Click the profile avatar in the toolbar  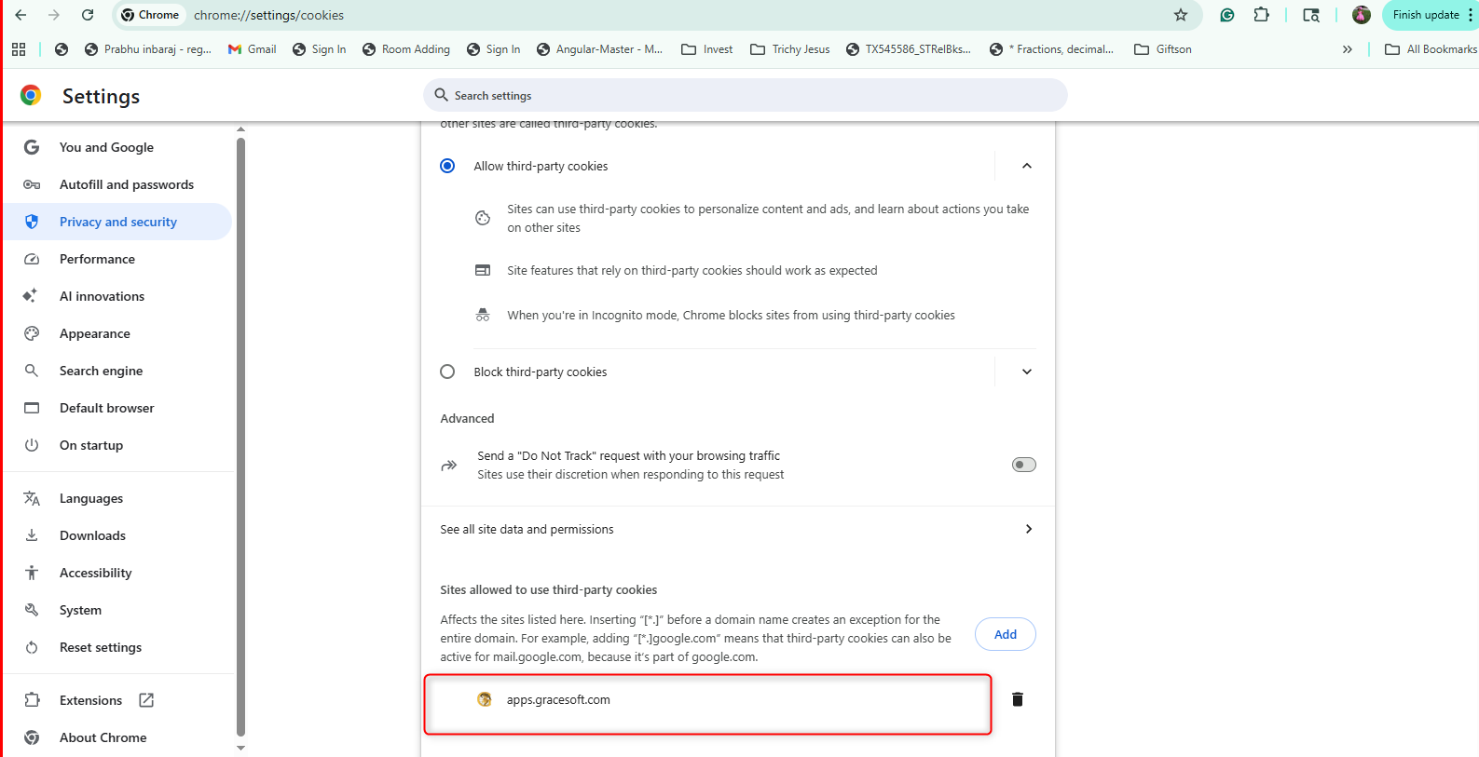[x=1362, y=15]
